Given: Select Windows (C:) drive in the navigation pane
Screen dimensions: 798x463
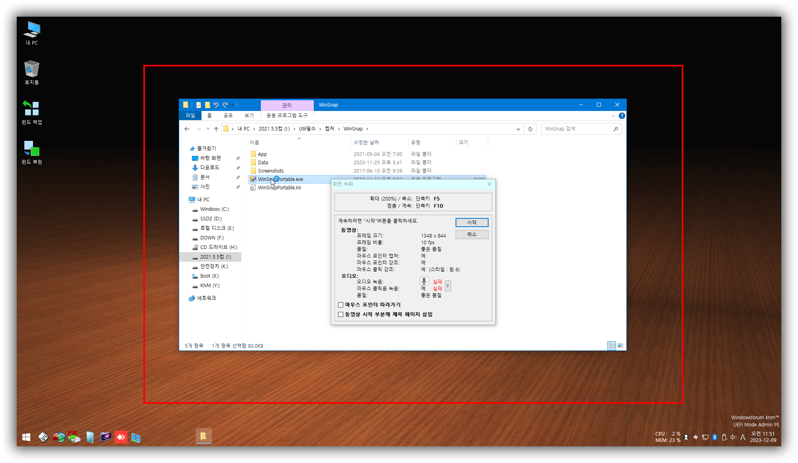Looking at the screenshot, I should click(x=214, y=209).
